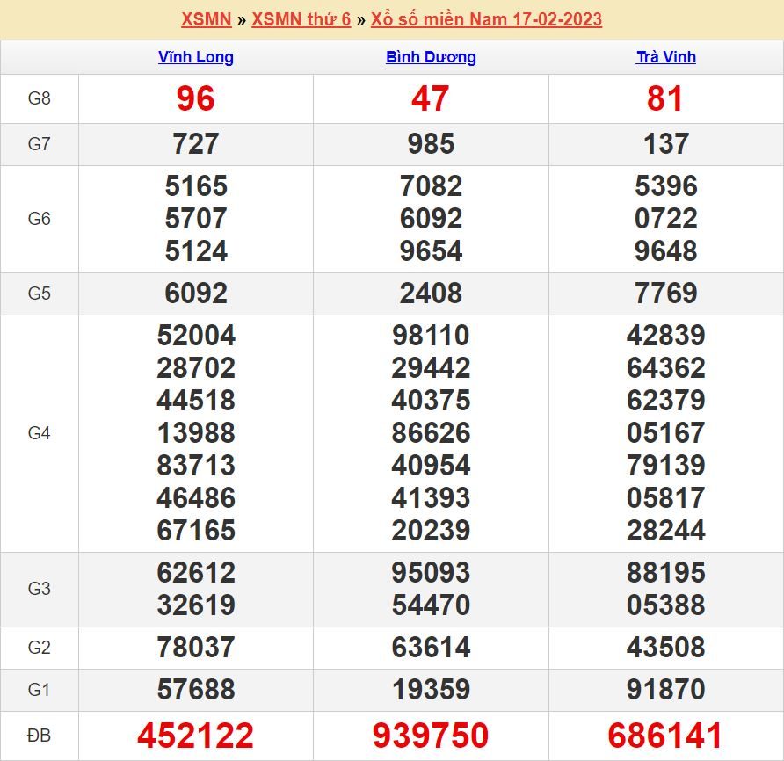Open the Vĩnh Long province link
The height and width of the screenshot is (761, 784).
(196, 57)
